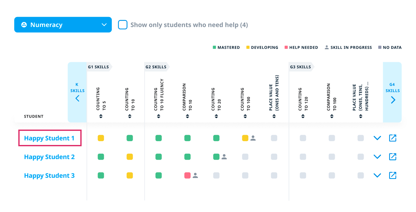Open Happy Student 3 profile link

click(49, 175)
